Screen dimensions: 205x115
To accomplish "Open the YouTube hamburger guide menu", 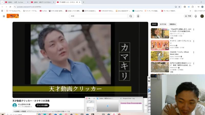I will (4, 16).
